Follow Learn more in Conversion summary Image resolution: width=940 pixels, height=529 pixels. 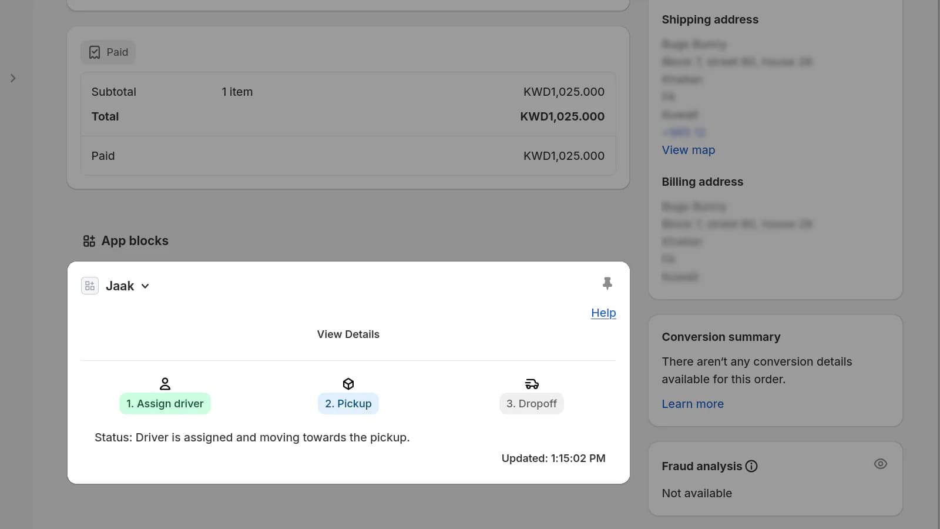pos(693,404)
